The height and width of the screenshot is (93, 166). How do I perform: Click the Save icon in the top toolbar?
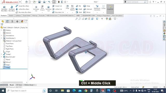coord(39,2)
